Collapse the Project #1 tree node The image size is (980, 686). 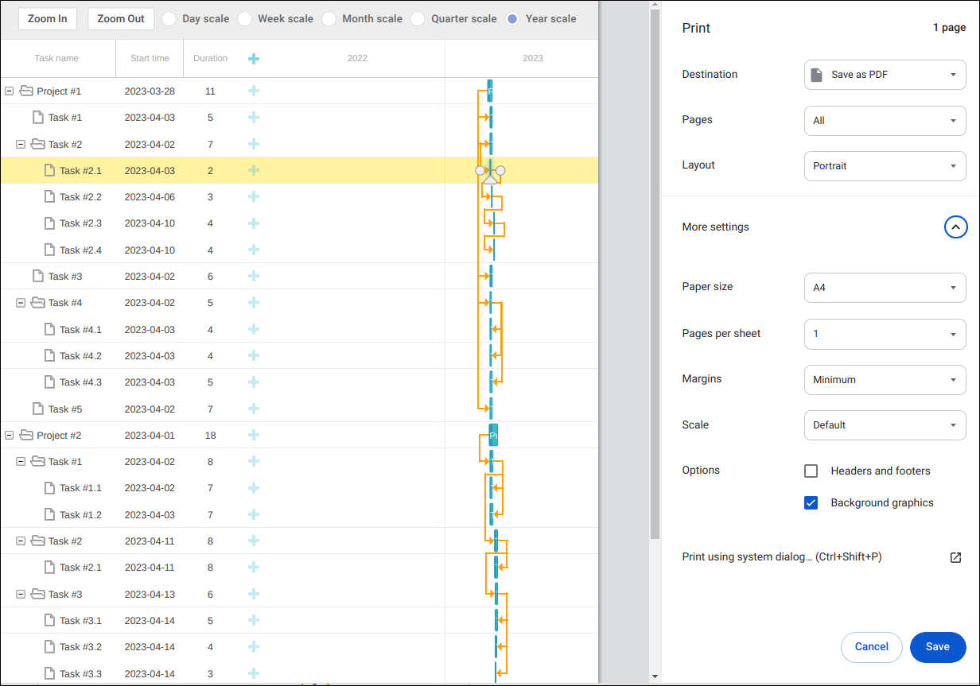tap(9, 91)
